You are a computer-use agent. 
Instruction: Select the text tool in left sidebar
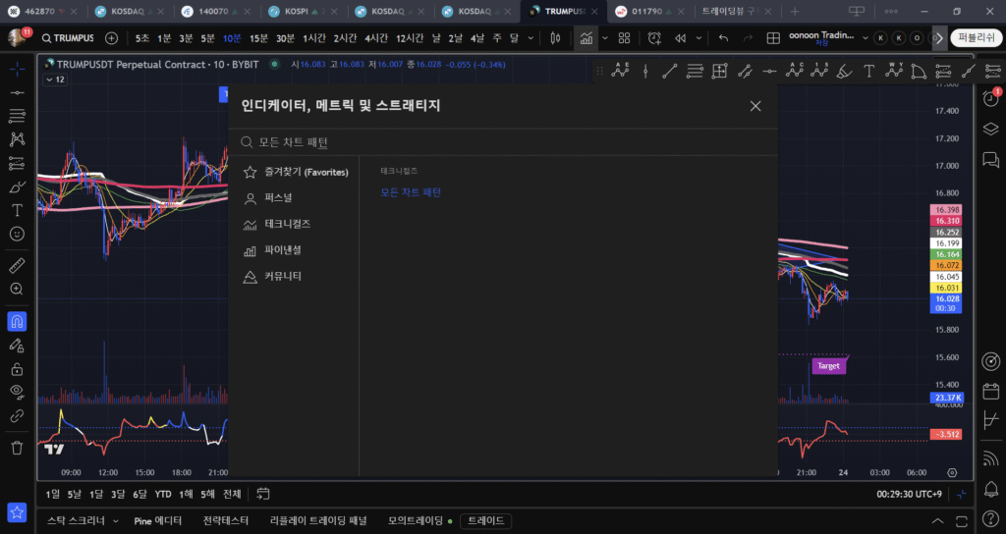pos(17,210)
